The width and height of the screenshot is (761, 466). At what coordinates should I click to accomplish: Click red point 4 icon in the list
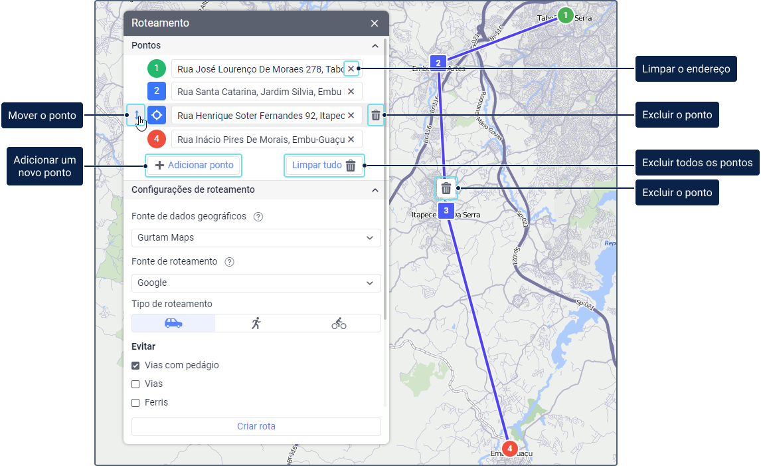[x=156, y=139]
